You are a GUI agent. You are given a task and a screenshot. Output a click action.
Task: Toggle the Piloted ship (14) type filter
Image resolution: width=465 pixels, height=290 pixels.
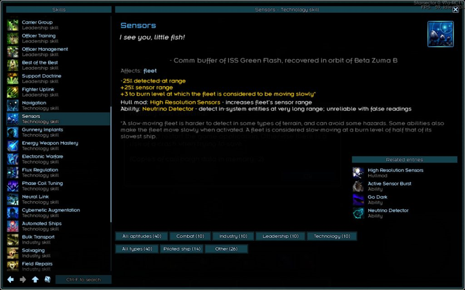pos(183,249)
